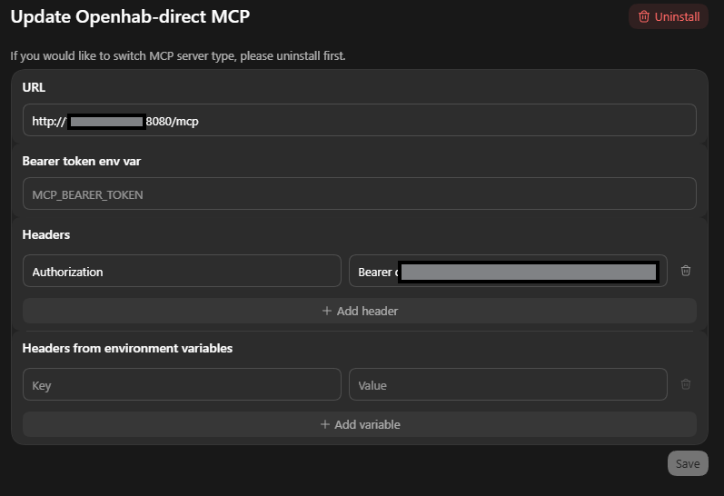
Task: Click the Save button
Action: tap(688, 463)
